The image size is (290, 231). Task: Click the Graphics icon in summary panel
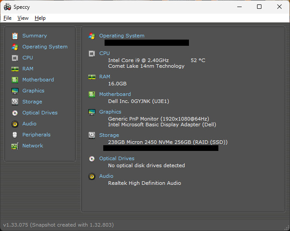92,112
